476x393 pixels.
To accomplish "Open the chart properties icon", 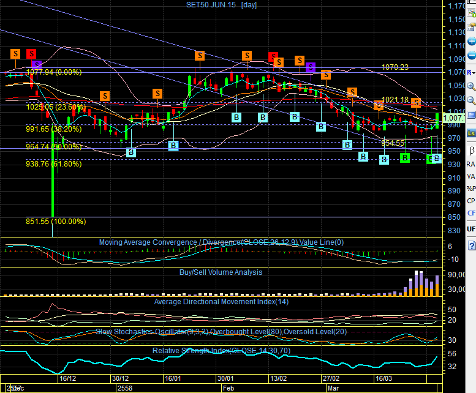I will click(472, 27).
